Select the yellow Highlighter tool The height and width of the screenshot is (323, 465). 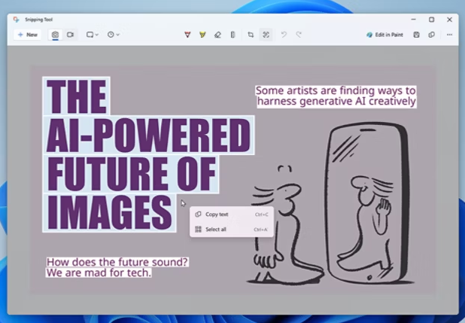point(202,35)
